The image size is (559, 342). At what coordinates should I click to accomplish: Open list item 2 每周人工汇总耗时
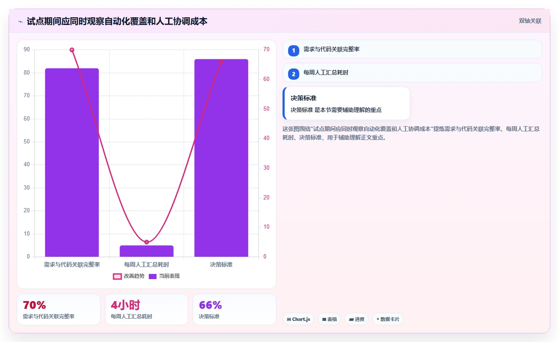[x=412, y=73]
